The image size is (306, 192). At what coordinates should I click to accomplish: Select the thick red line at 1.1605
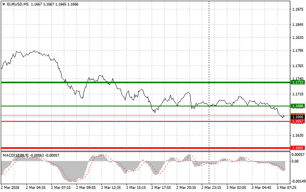[x=118, y=148]
